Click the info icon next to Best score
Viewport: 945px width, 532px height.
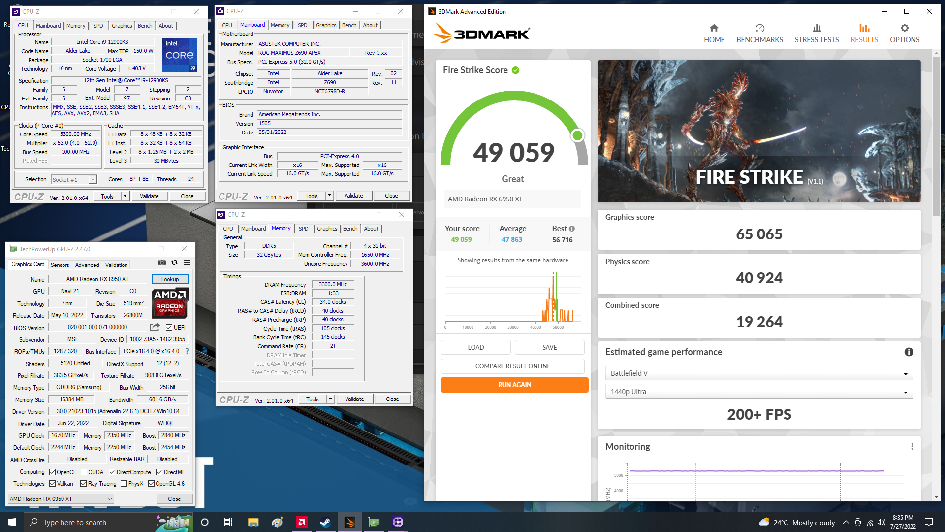pyautogui.click(x=572, y=229)
